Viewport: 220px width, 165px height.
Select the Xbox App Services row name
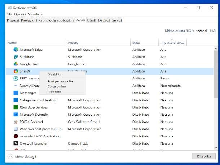click(34, 107)
